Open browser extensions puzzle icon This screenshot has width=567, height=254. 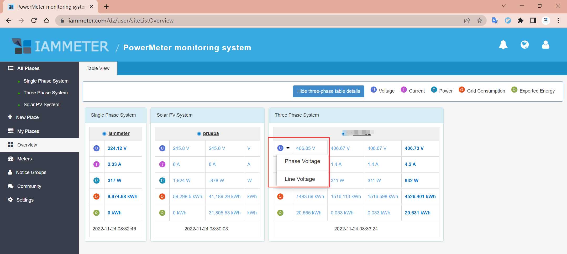(520, 20)
